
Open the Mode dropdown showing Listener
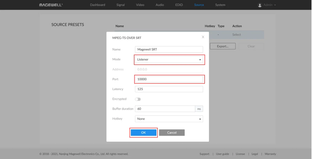pyautogui.click(x=169, y=60)
